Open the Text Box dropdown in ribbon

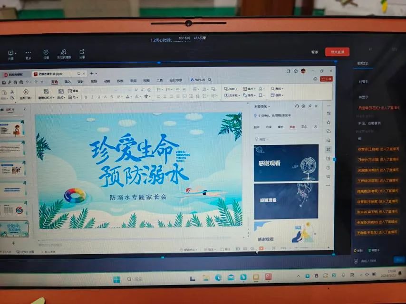232,95
